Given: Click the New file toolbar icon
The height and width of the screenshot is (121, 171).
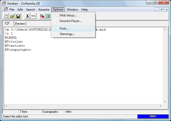Looking at the screenshot, I should [x=6, y=16].
